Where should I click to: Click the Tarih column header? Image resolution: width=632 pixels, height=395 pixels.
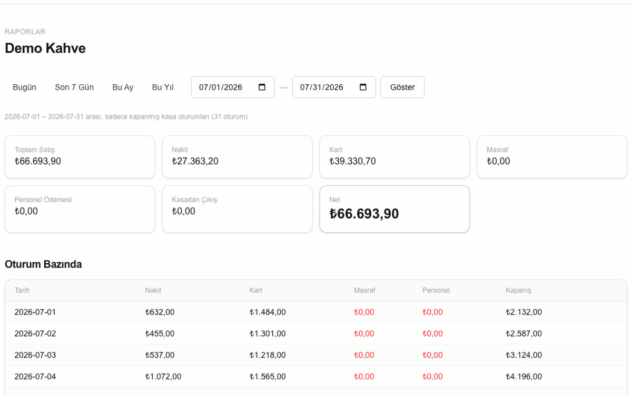tap(22, 291)
